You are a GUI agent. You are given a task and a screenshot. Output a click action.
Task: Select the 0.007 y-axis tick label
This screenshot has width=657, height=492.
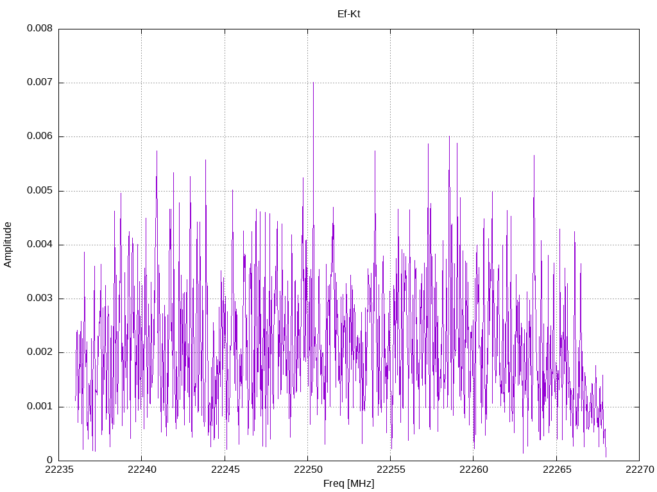point(39,83)
